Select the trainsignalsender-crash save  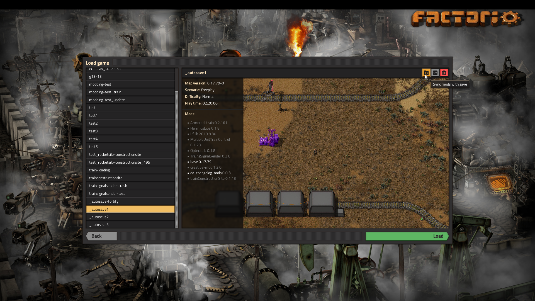click(x=130, y=186)
